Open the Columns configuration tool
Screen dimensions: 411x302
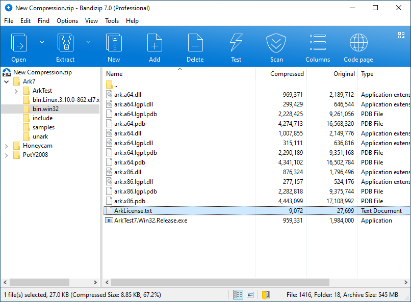point(317,46)
